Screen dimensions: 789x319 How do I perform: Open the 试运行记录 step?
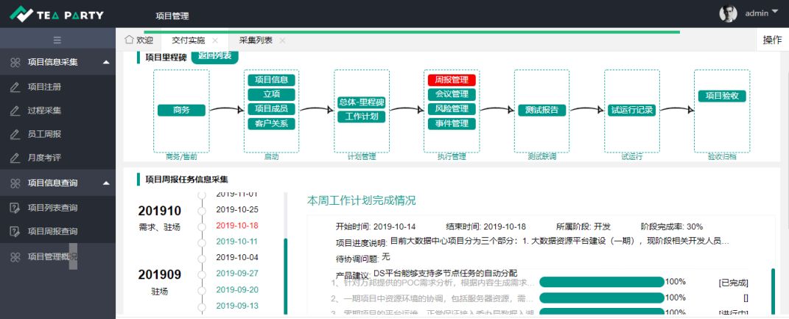631,111
